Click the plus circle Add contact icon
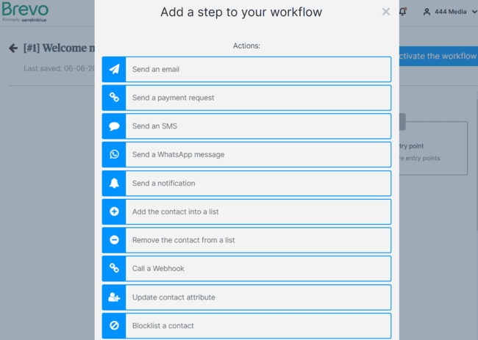This screenshot has height=340, width=478. coord(114,211)
